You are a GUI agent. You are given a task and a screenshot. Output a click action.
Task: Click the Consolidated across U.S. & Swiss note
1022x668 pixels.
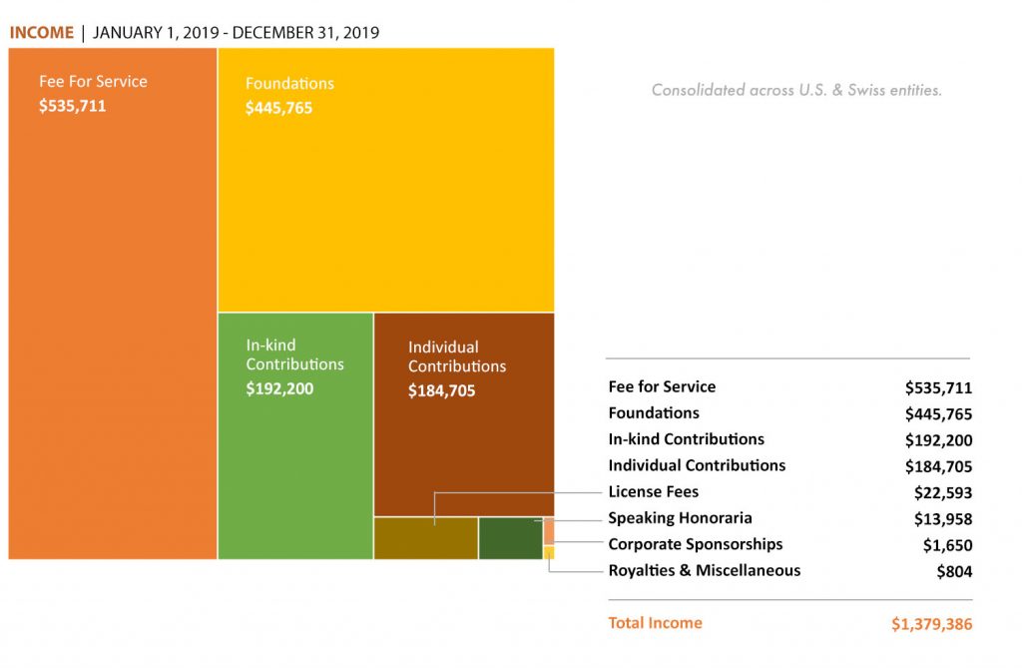point(796,90)
